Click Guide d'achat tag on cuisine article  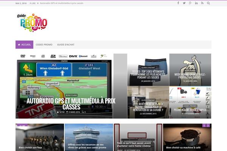coord(148,100)
